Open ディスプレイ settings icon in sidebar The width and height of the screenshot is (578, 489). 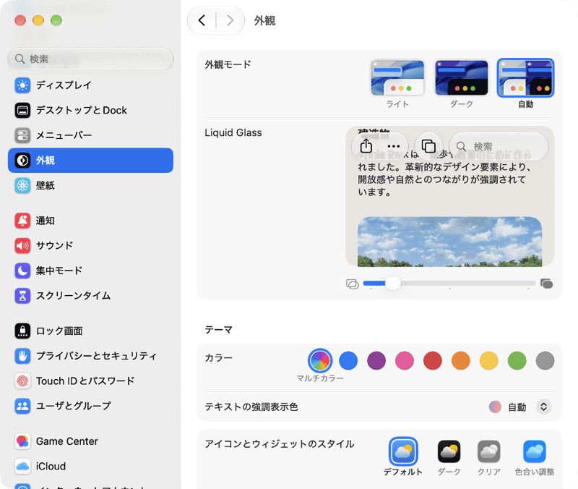pyautogui.click(x=22, y=85)
